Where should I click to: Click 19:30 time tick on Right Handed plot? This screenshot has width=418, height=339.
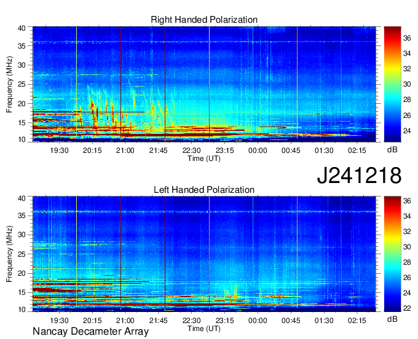coord(59,150)
